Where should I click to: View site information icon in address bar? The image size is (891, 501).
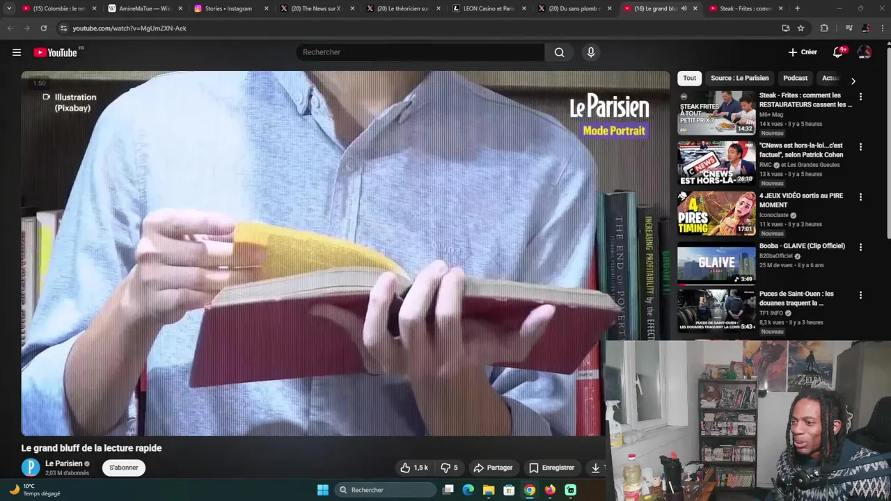63,28
